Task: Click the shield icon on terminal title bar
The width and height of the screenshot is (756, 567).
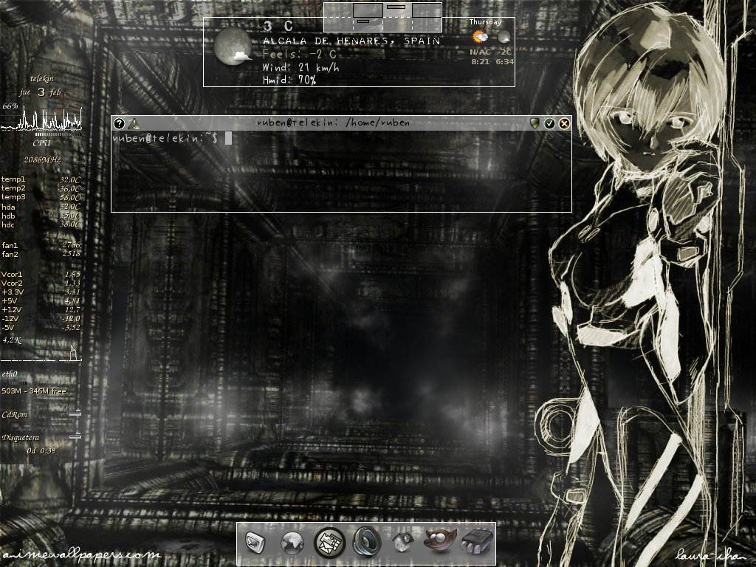Action: [535, 123]
